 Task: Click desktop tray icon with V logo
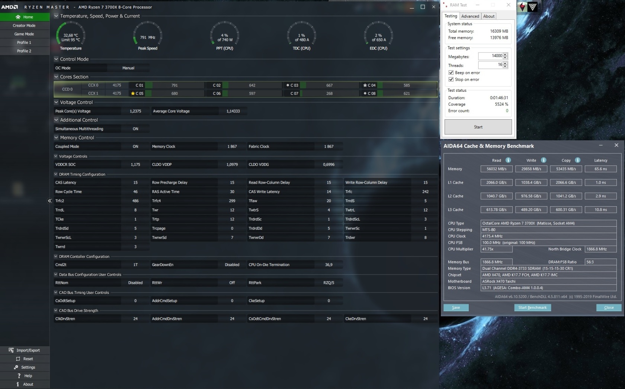533,7
